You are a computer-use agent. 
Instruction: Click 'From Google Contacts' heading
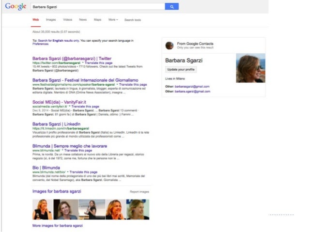coord(195,44)
